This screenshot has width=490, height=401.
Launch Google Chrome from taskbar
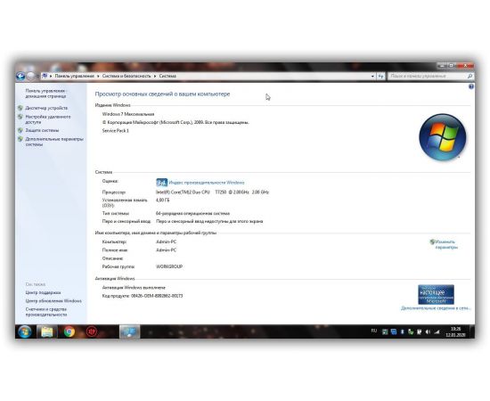(69, 331)
